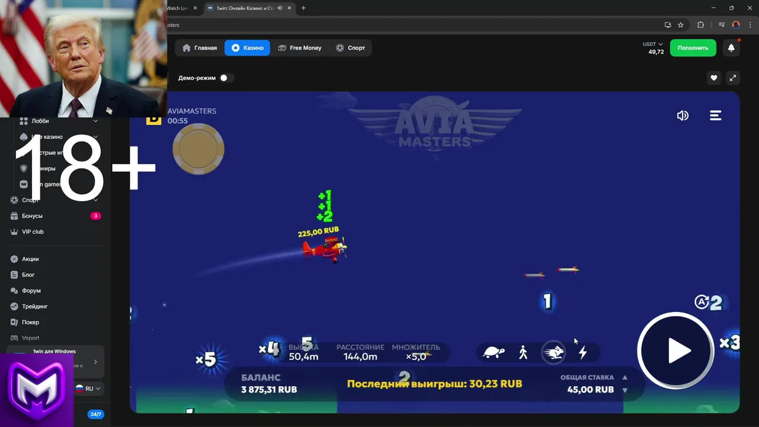Start the flight with play button
The width and height of the screenshot is (759, 427).
(676, 350)
